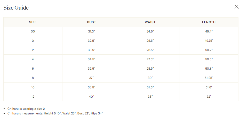Click the 35.5" bust value
The height and width of the screenshot is (125, 240).
tap(91, 69)
